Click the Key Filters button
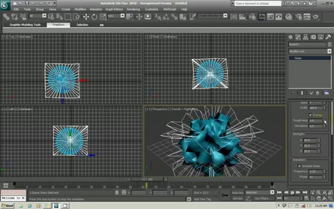334x209 pixels. pos(263,199)
